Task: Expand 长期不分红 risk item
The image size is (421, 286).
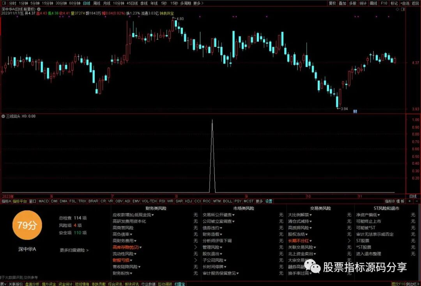Action: click(300, 241)
